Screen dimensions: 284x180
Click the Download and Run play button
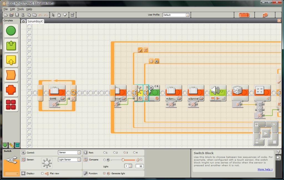(265, 133)
